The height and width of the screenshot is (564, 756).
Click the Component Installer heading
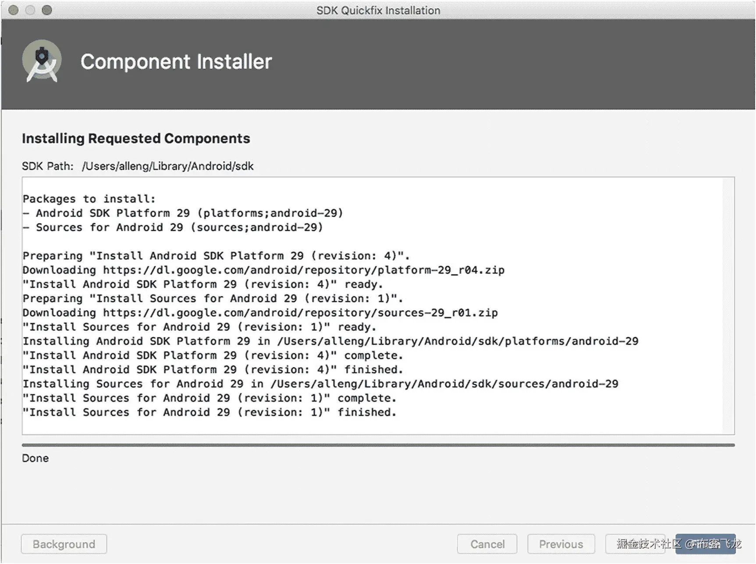(176, 62)
